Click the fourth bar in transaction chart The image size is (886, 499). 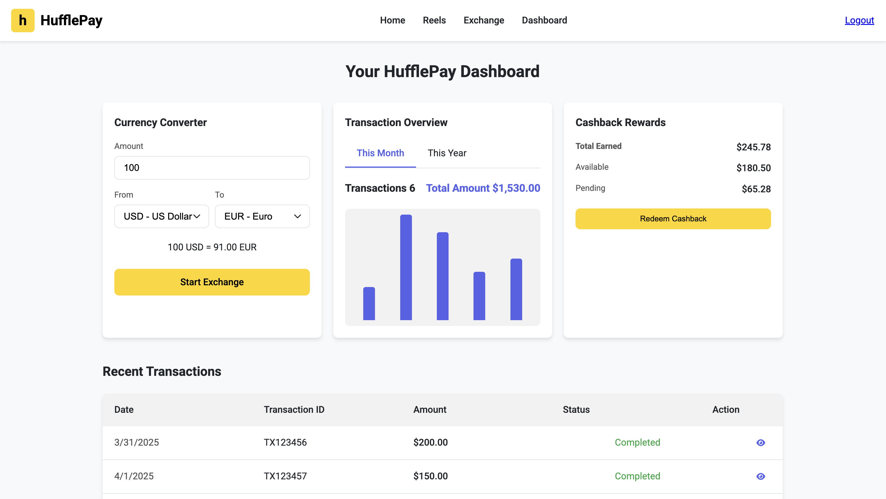[x=479, y=296]
